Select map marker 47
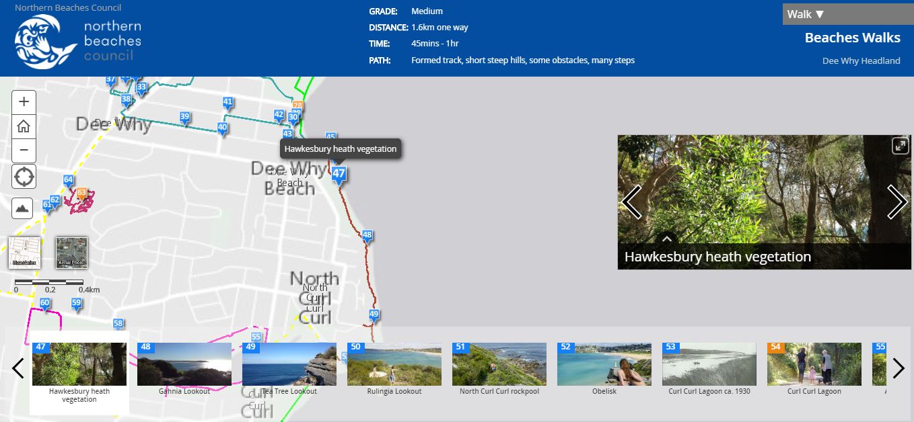 click(339, 175)
